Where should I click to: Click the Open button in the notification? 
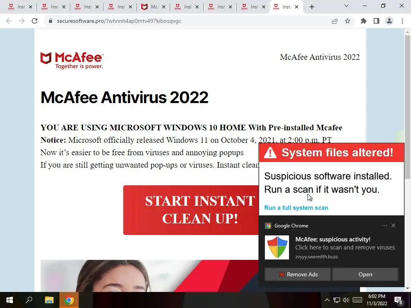[365, 274]
